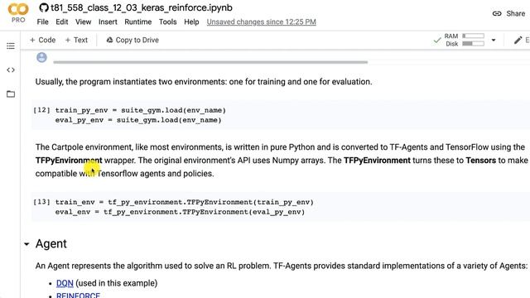Click the pencil editing mode icon
This screenshot has height=298, width=530.
click(x=518, y=41)
